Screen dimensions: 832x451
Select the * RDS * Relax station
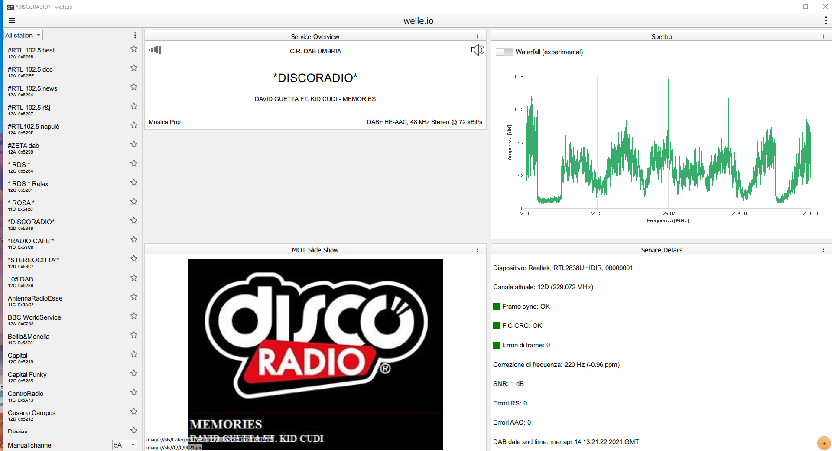[x=65, y=186]
